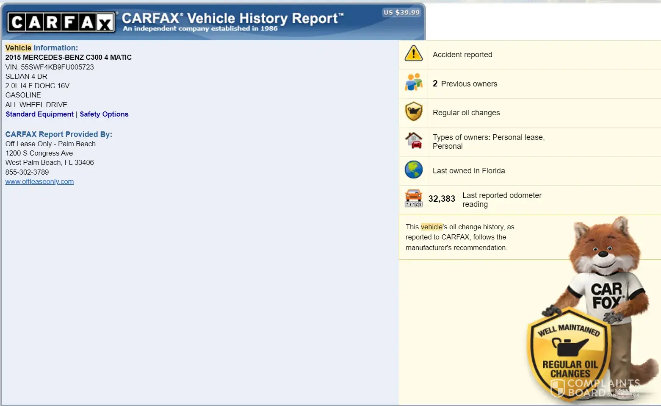Click the Off Lease Only - Palm Beach dealer name
661x406 pixels.
pyautogui.click(x=50, y=144)
